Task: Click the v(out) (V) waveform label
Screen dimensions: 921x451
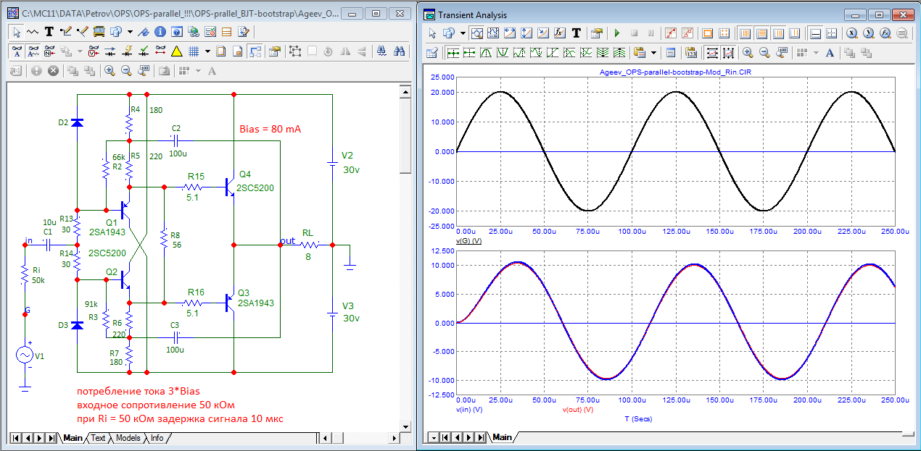Action: click(x=577, y=409)
